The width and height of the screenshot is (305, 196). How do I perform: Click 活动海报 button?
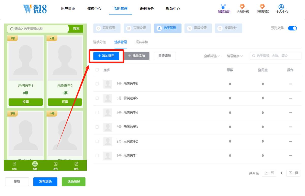point(74,182)
